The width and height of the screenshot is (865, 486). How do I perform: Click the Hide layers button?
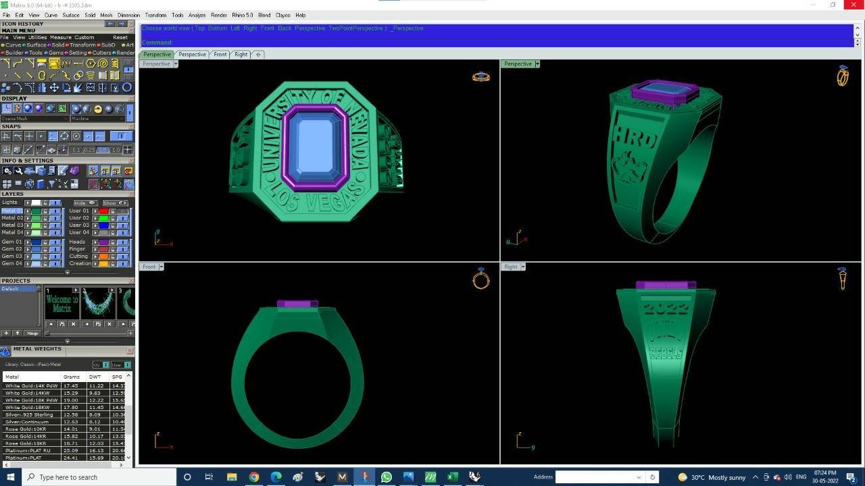[84, 202]
